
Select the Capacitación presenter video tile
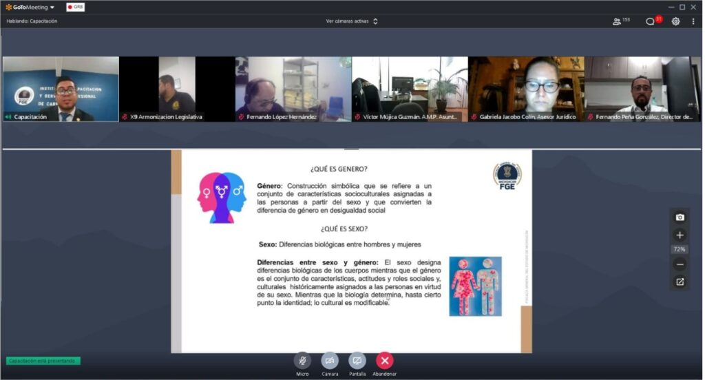(61, 89)
